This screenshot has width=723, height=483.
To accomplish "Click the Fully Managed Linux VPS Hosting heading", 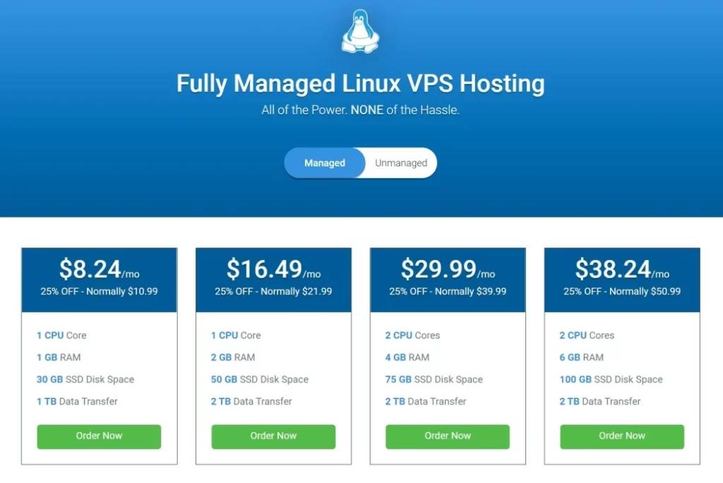I will pos(361,84).
